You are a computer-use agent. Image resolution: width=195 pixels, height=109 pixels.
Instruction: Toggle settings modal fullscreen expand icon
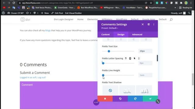click(143, 24)
